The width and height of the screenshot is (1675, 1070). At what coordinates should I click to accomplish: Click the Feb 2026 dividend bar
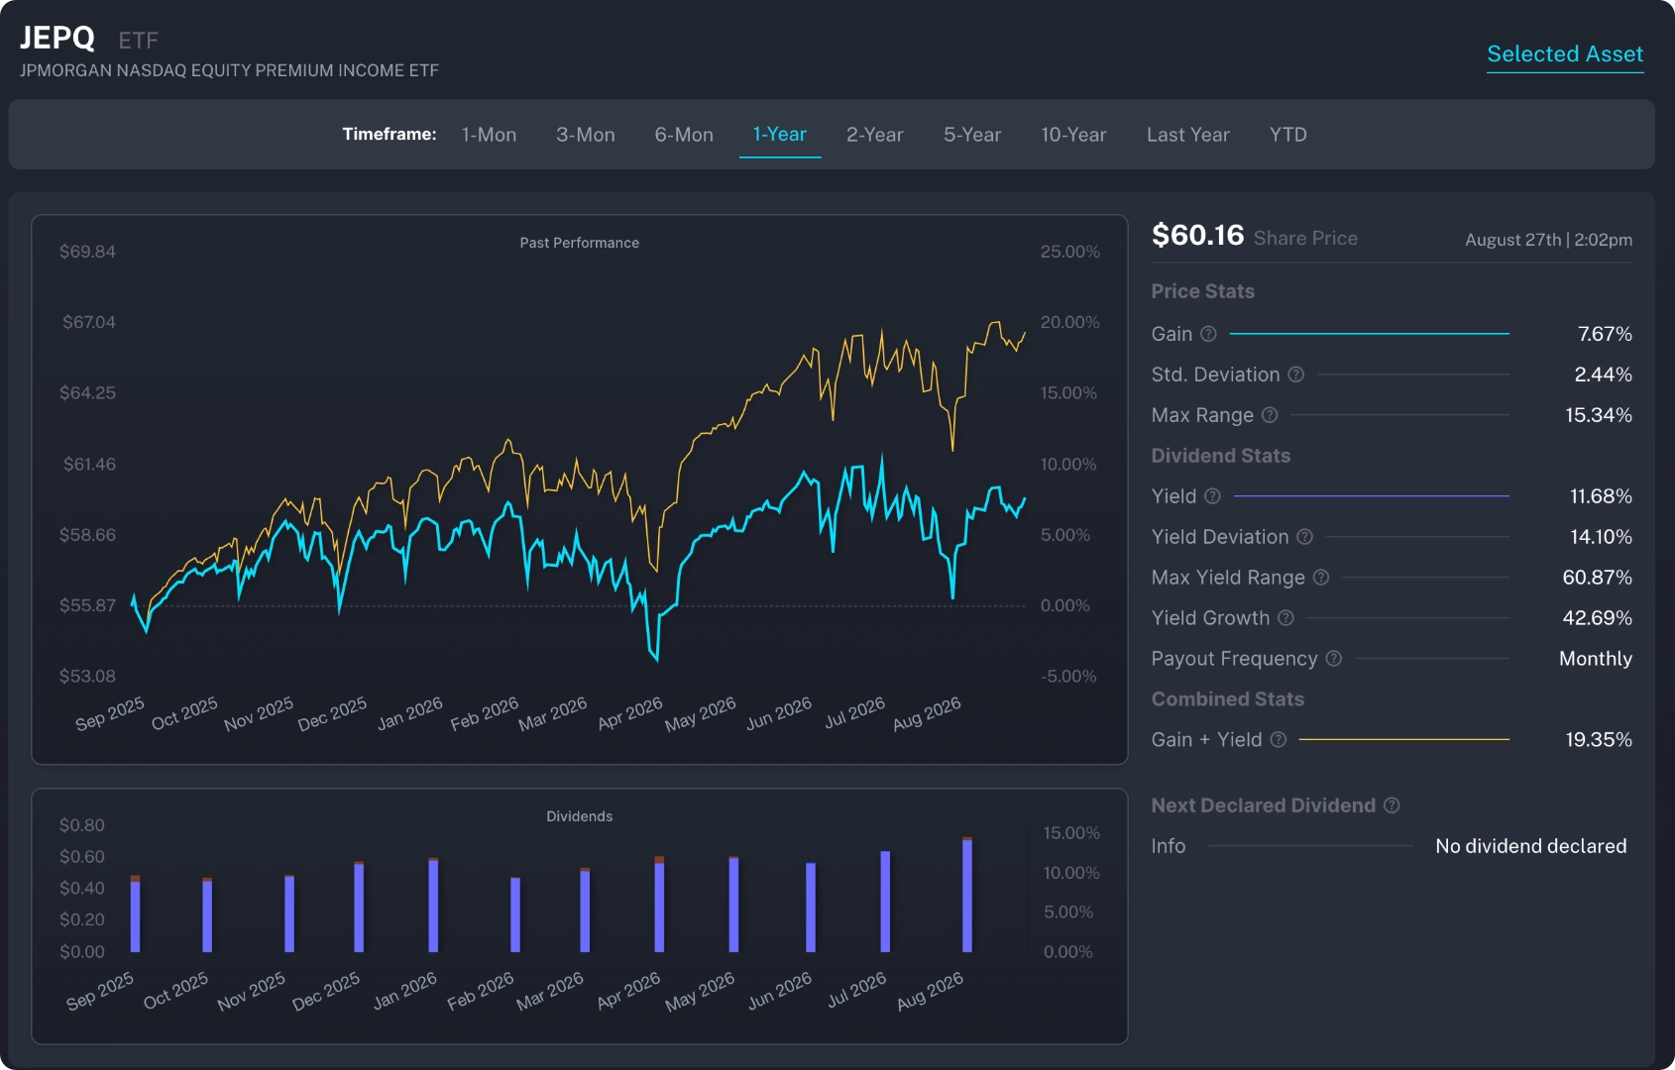(x=515, y=914)
